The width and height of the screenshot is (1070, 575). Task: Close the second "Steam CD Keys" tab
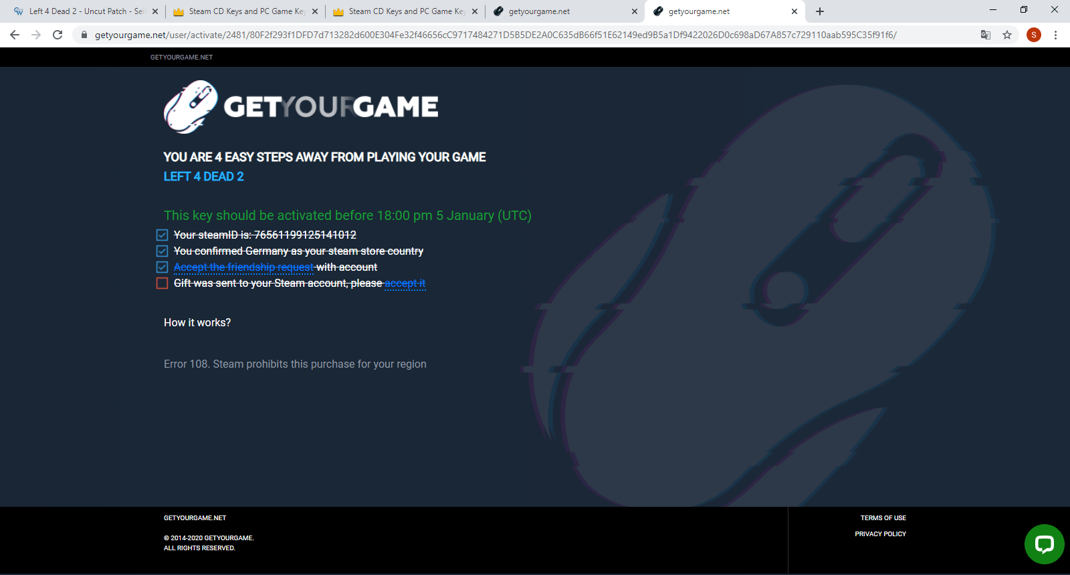coord(475,11)
